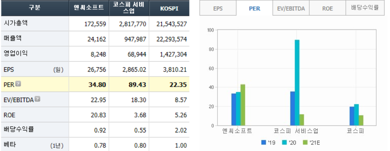This screenshot has height=151, width=390.
Task: Click the tall '20 bar for 코스피 서비스업
Action: click(x=297, y=83)
